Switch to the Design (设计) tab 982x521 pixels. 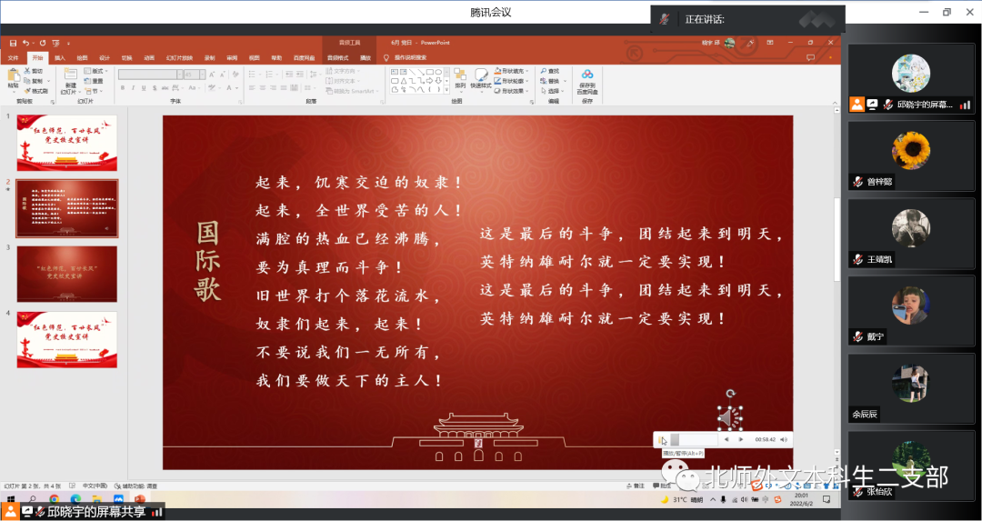coord(104,57)
